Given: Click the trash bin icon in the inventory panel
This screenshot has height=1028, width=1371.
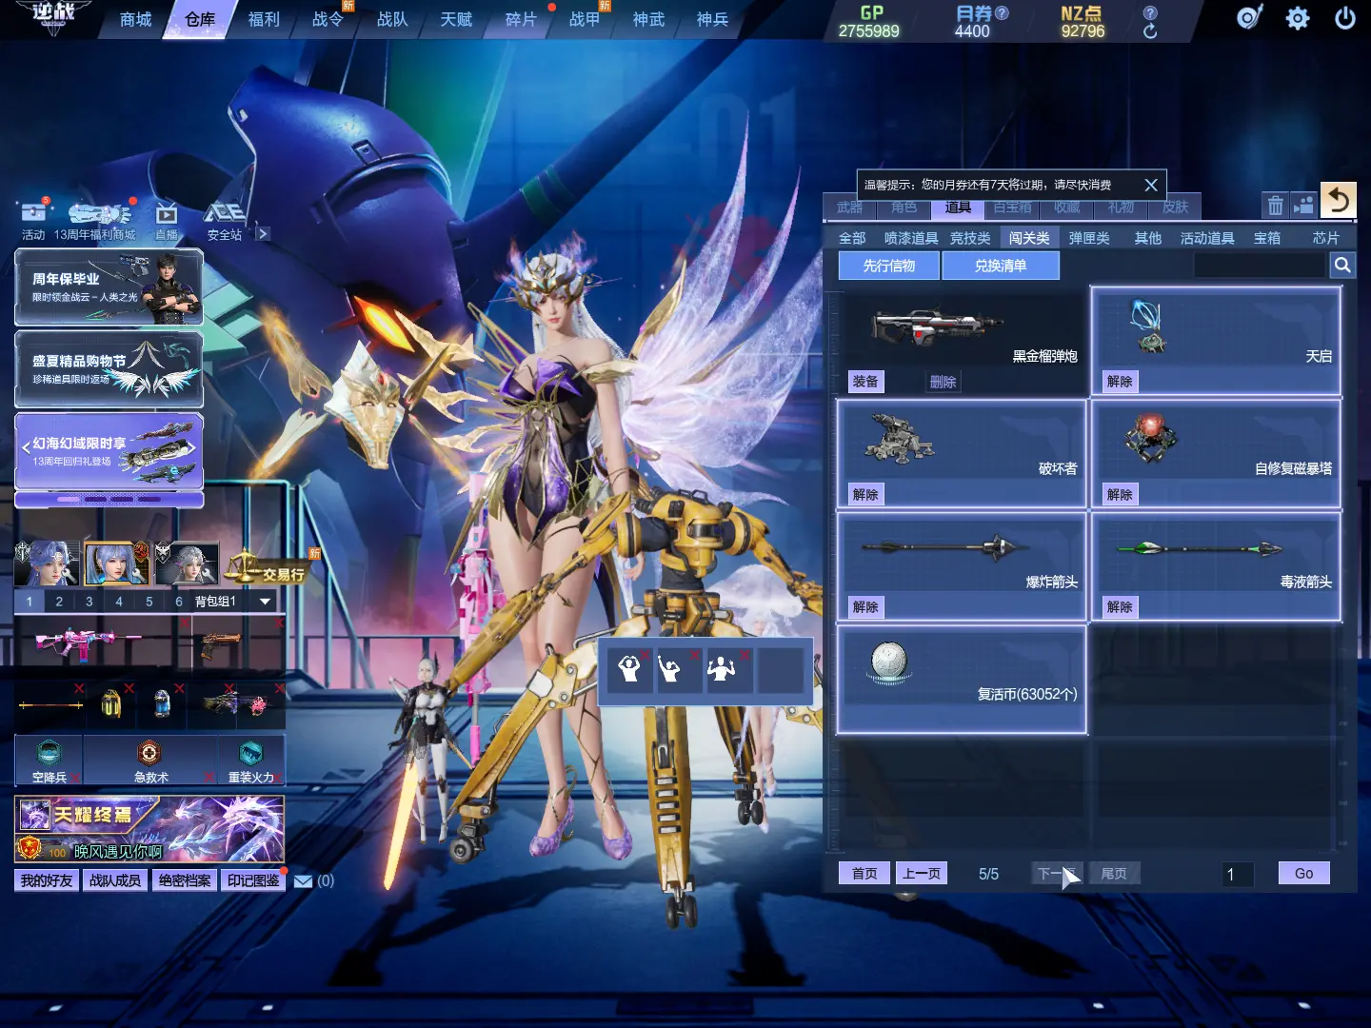Looking at the screenshot, I should 1275,205.
